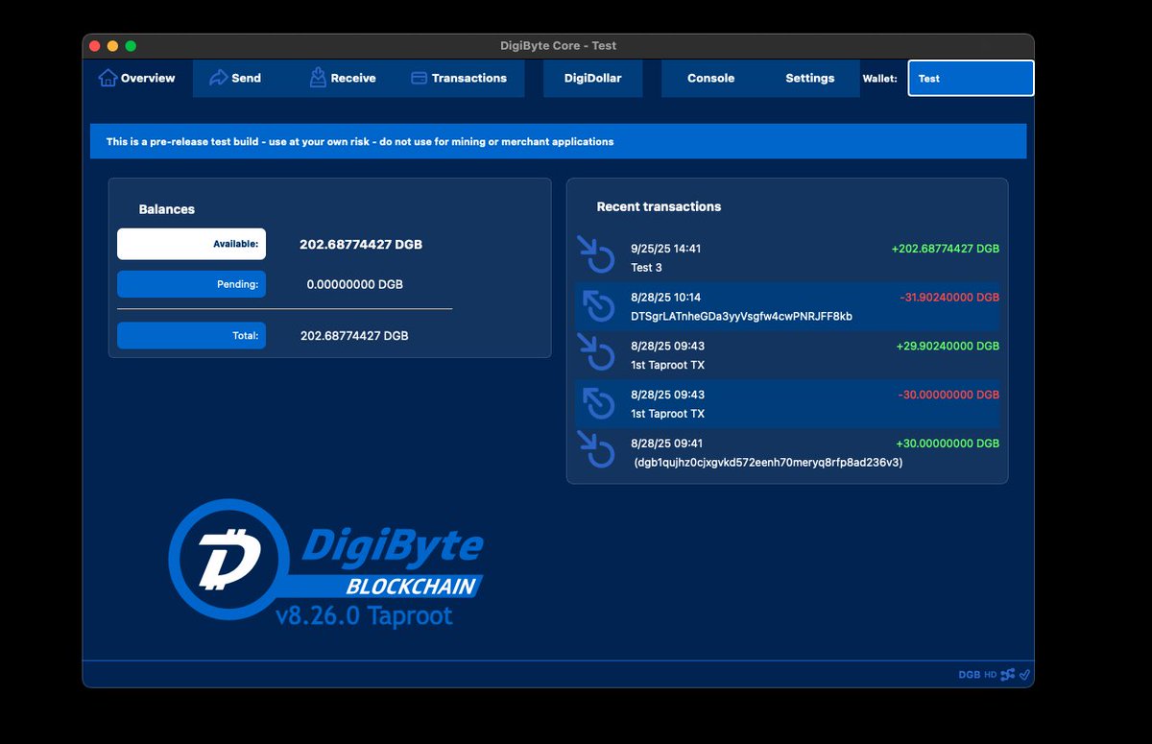Click the -30.00000000 DGB transaction amount

point(948,395)
